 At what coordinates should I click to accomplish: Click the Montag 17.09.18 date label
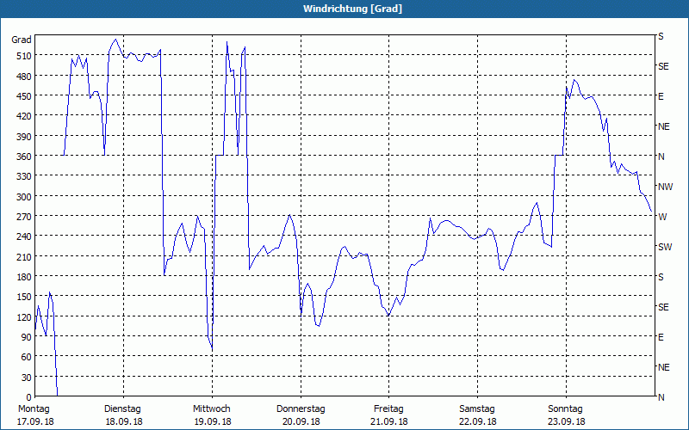(x=35, y=415)
